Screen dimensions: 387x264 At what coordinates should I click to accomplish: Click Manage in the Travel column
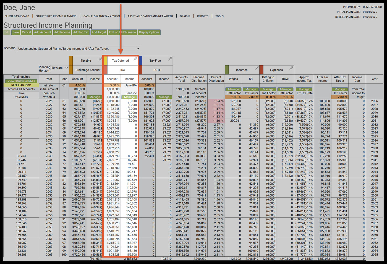(286, 89)
